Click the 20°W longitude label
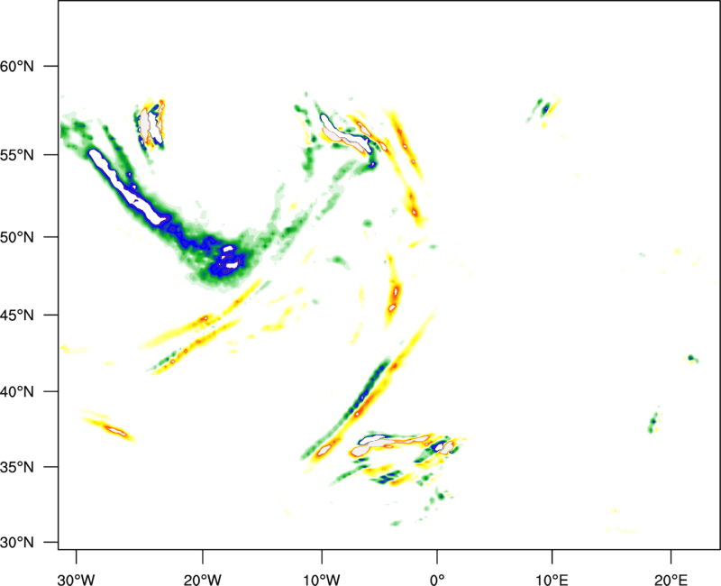 click(202, 580)
